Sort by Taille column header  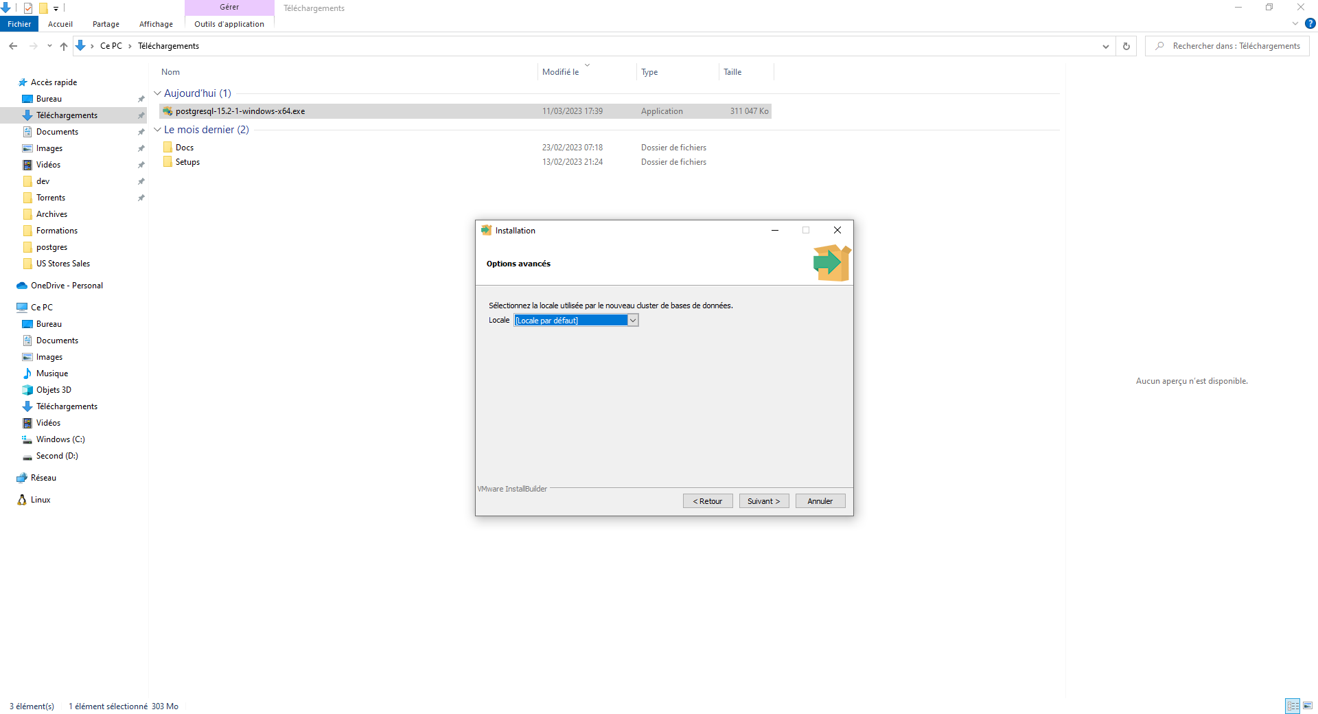click(732, 72)
